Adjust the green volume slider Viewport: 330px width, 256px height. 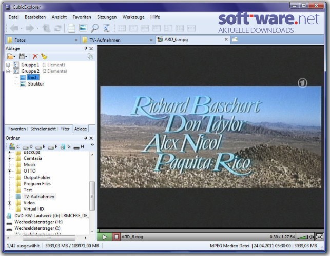click(302, 237)
